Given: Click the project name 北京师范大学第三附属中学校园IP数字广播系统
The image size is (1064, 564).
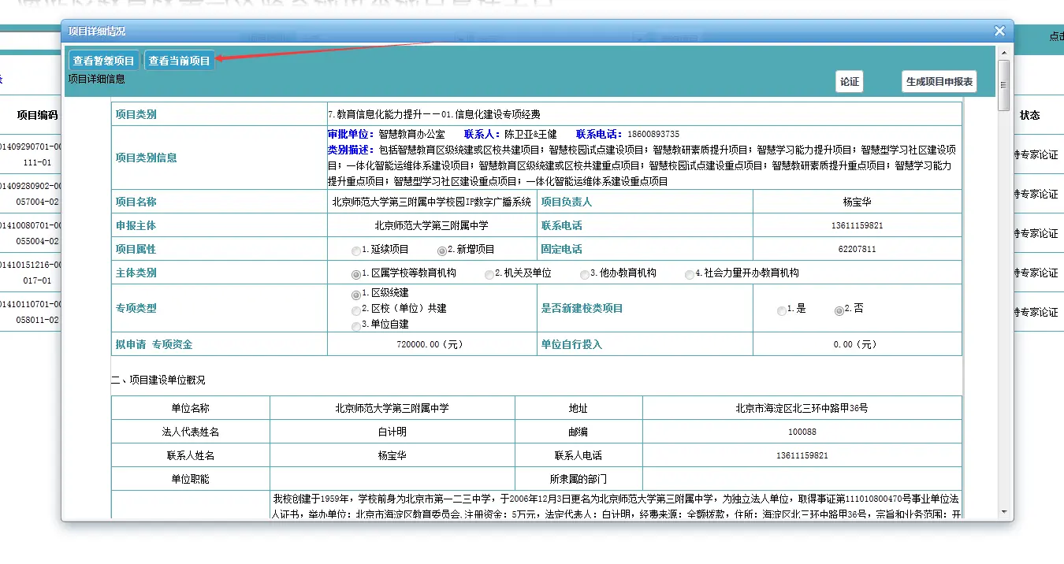Looking at the screenshot, I should 432,202.
